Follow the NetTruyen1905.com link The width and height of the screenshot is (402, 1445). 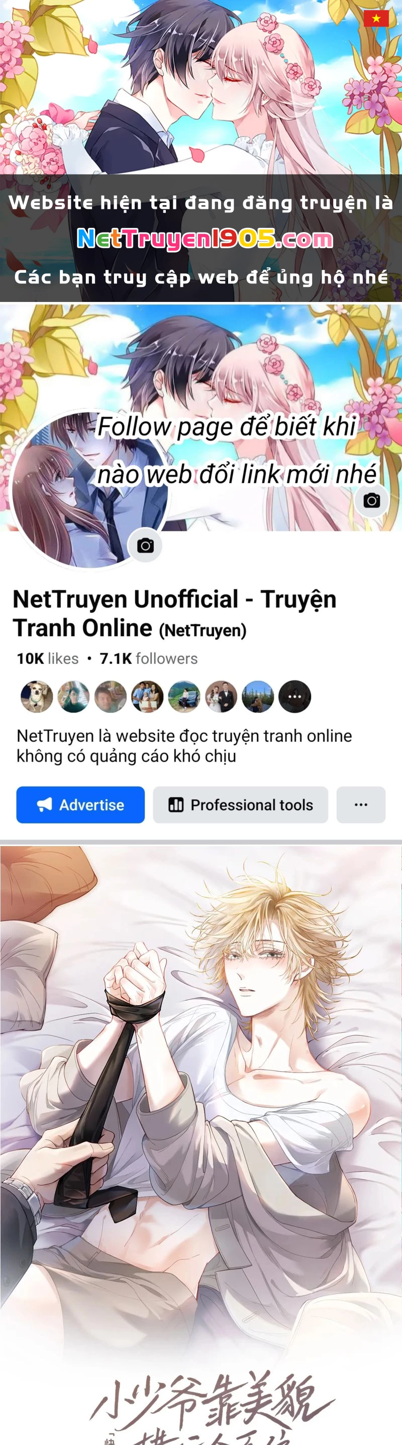205,239
